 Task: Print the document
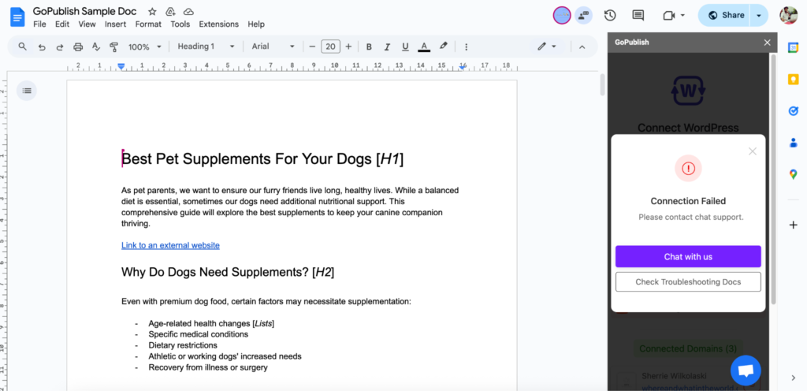pos(78,47)
